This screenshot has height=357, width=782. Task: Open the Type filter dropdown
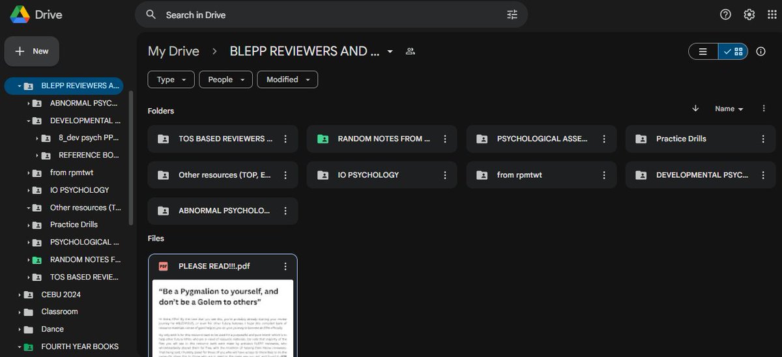(x=171, y=79)
